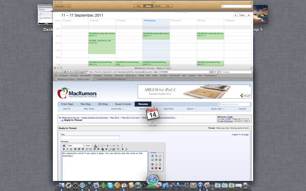This screenshot has height=191, width=306.
Task: Select the screenshot PNG Safari tab
Action: tap(113, 79)
